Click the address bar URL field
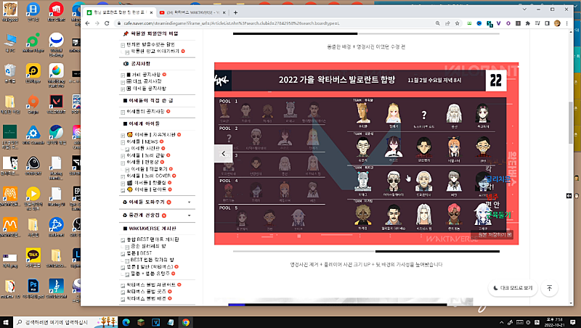581x328 pixels. pyautogui.click(x=275, y=23)
